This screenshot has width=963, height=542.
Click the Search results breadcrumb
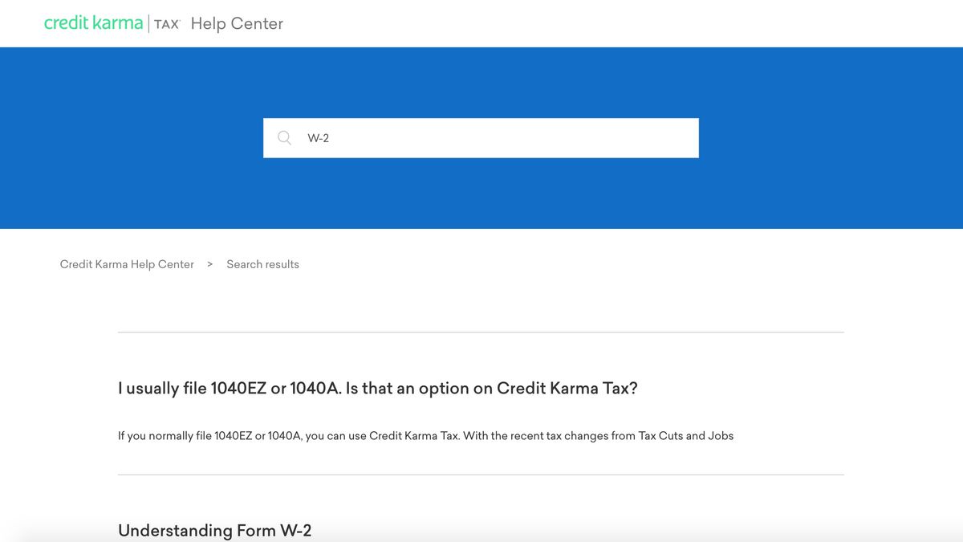(x=262, y=263)
